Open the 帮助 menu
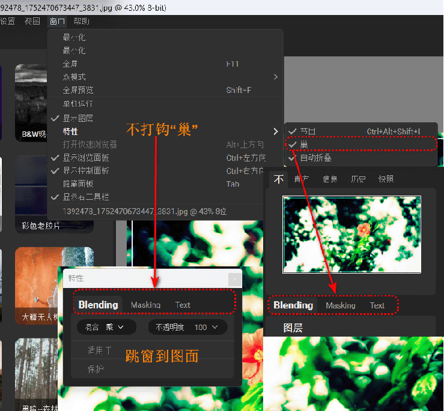Screen dimensions: 444x411 (81, 21)
